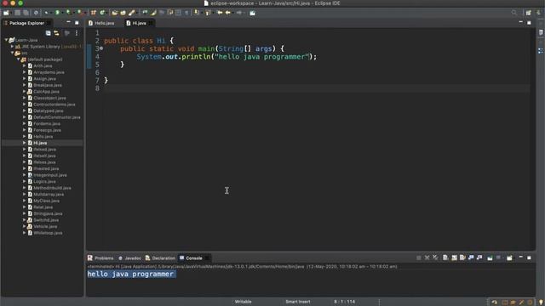545x306 pixels.
Task: Close the Hi.java editor tab
Action: tap(151, 23)
